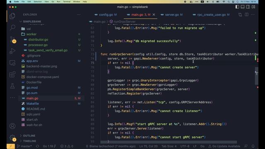Show errors and warnings problems panel
This screenshot has height=149, width=265.
67,146
